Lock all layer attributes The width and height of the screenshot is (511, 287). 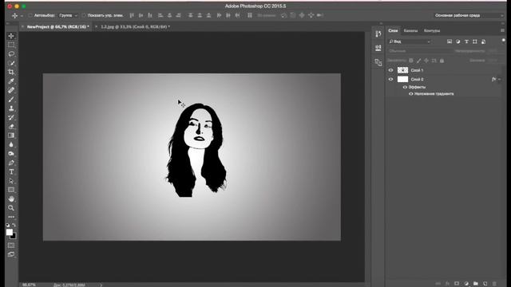[x=442, y=61]
